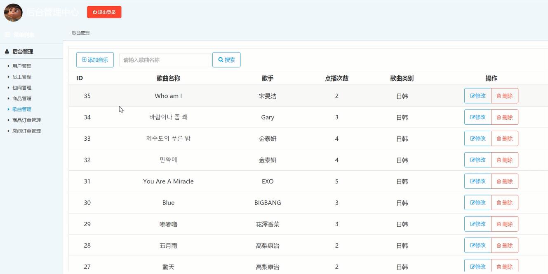Collapse the 后台管理 menu header

(31, 51)
